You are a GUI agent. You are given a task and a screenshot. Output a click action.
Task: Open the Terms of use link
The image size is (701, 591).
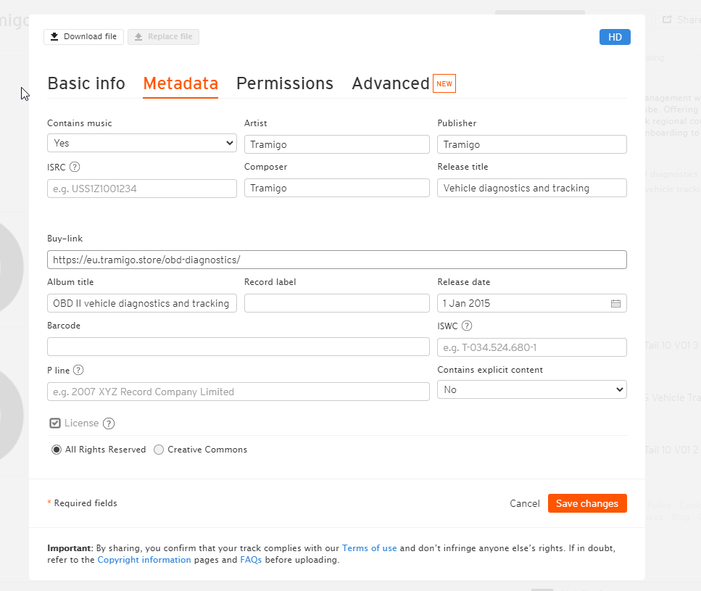pos(369,548)
